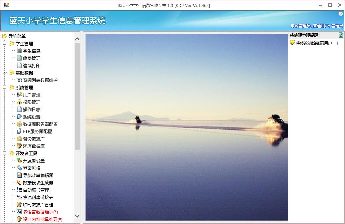Click the 收费管理 document icon
This screenshot has width=345, height=224.
pyautogui.click(x=19, y=58)
